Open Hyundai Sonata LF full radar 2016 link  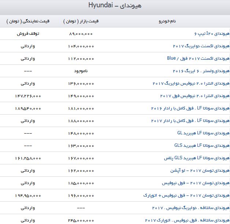[190, 108]
